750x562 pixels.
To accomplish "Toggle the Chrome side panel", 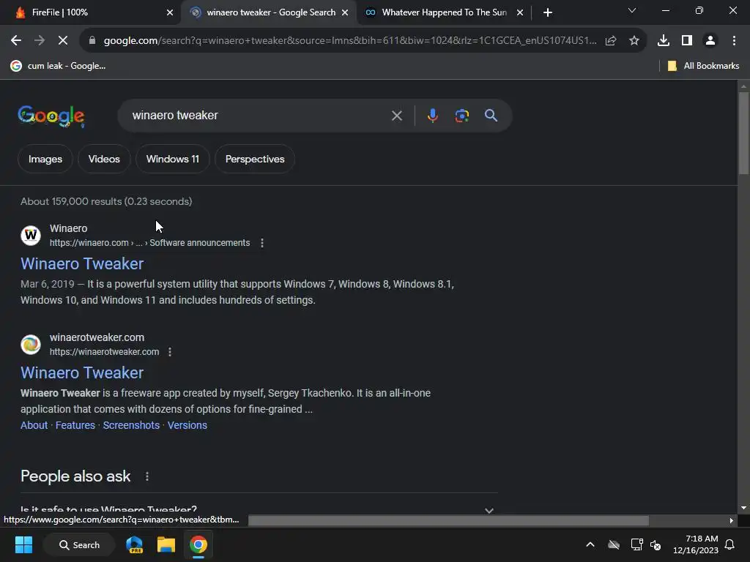I will pos(687,41).
